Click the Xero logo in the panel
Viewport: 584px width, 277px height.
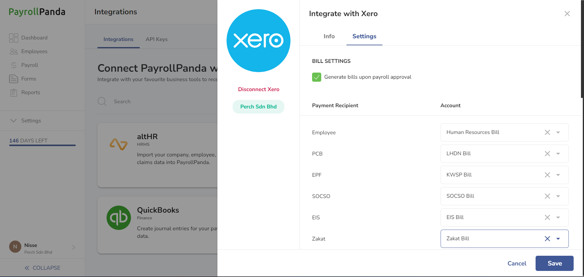258,41
